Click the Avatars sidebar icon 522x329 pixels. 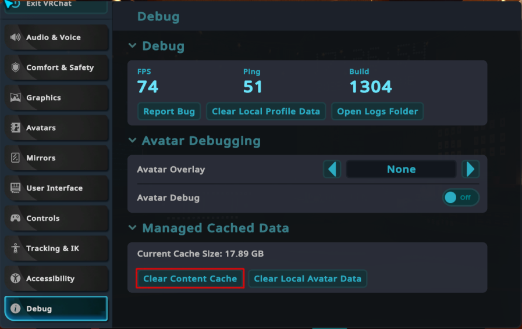click(x=16, y=128)
